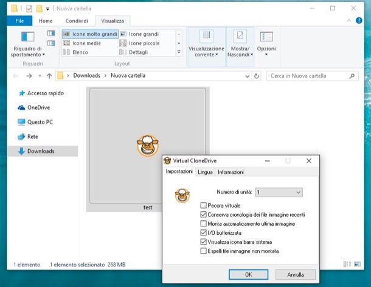371x287 pixels.
Task: Toggle the preview pane icon in Riquadri group
Action: pos(51,33)
